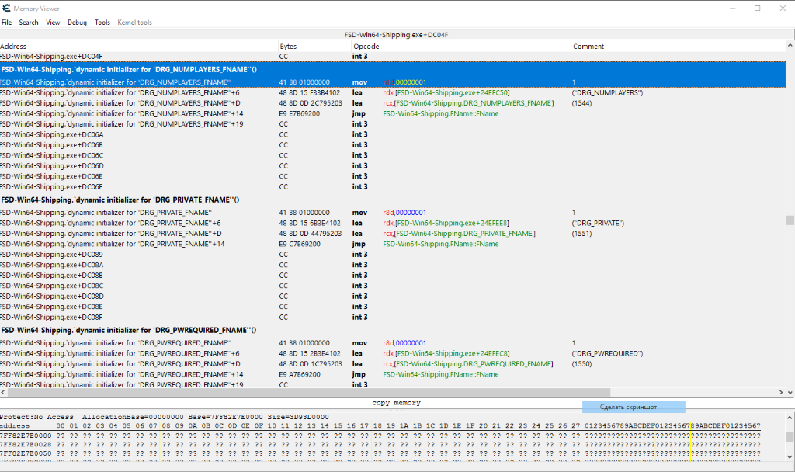This screenshot has width=795, height=472.
Task: Open the Tools menu
Action: pyautogui.click(x=102, y=23)
